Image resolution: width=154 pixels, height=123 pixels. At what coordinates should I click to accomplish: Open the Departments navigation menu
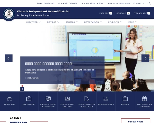[x=93, y=22]
